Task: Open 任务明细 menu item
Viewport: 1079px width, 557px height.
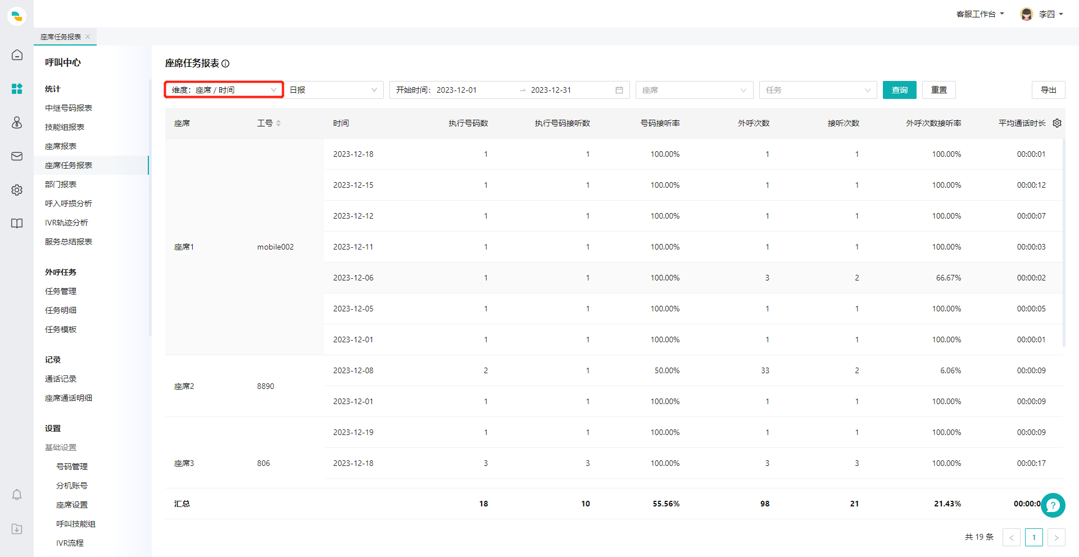Action: point(61,310)
